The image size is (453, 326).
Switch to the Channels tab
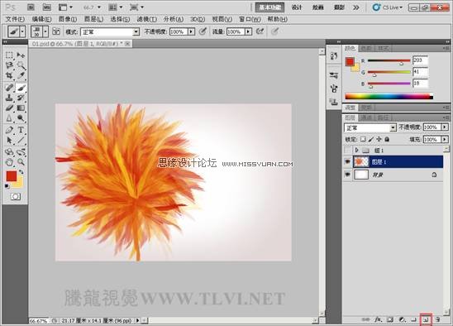[366, 117]
